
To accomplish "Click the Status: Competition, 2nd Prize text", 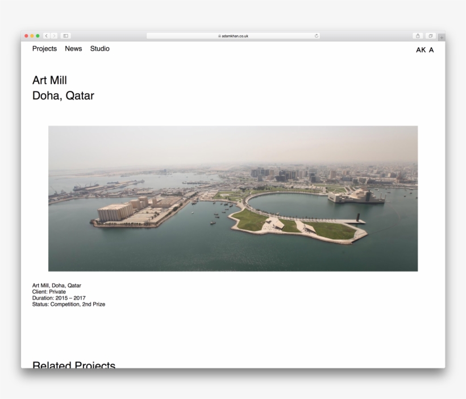I will (x=69, y=304).
